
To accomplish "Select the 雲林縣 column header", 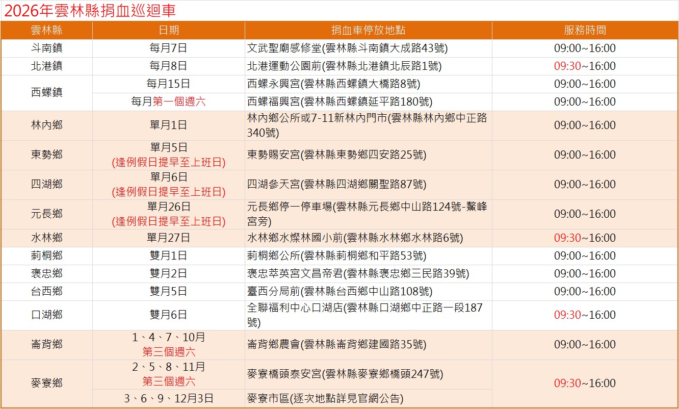I will pos(46,30).
